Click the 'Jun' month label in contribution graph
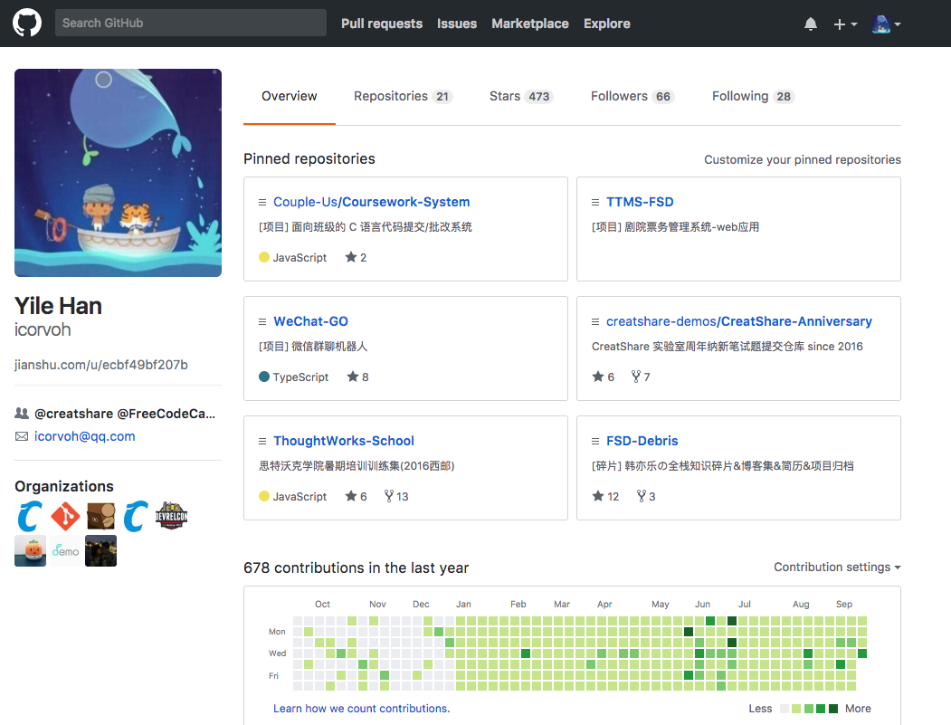 tap(702, 605)
